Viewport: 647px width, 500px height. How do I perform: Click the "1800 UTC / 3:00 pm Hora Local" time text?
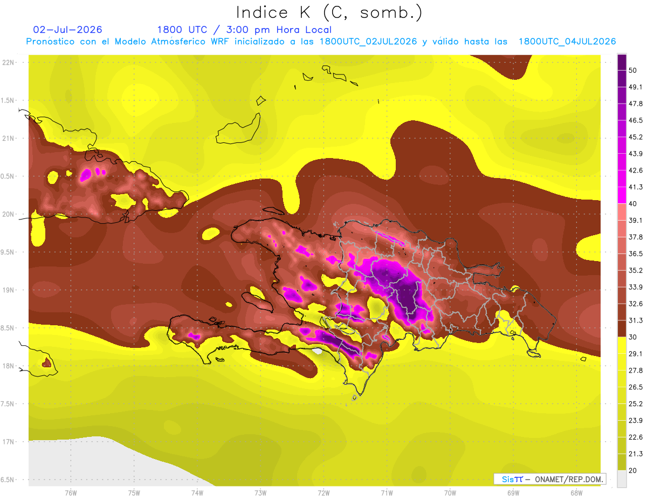[244, 30]
